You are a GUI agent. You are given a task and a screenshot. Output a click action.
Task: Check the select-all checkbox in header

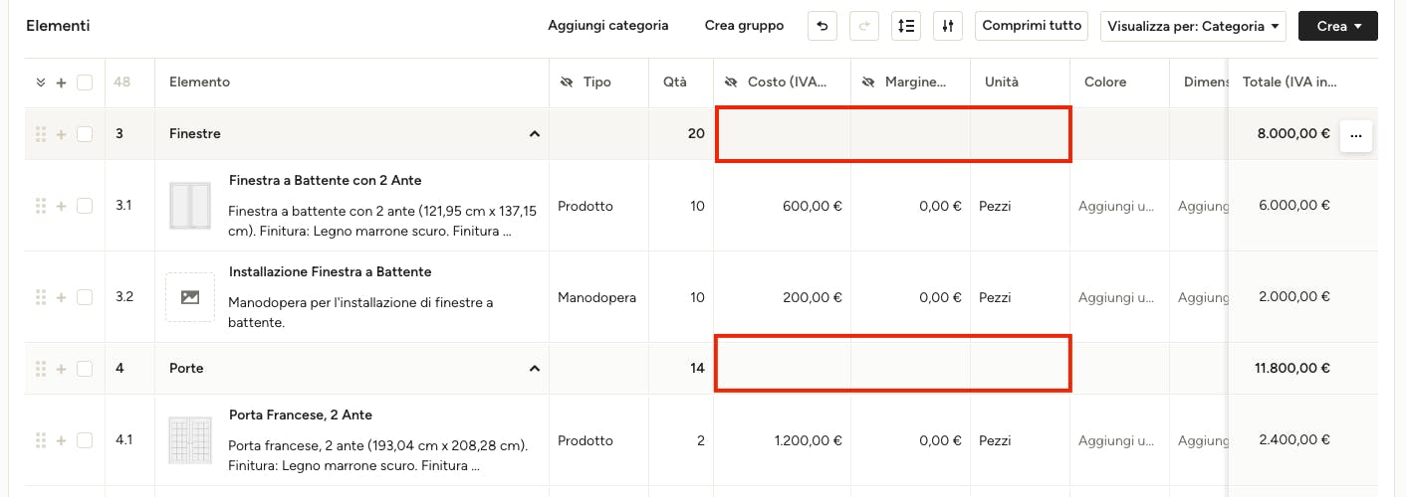tap(85, 83)
